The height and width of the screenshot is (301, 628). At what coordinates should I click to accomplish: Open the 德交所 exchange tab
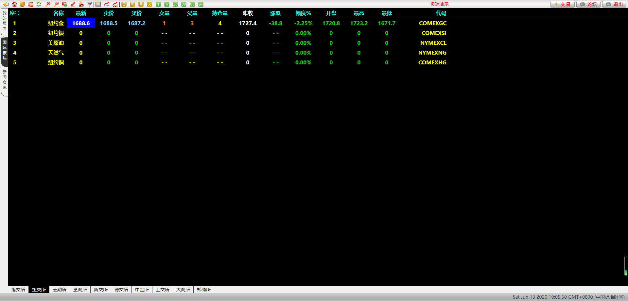click(x=121, y=290)
